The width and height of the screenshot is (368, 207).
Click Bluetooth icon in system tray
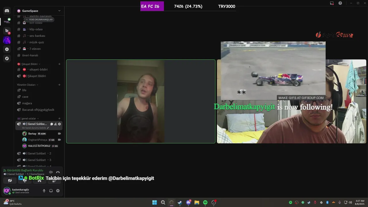(327, 202)
